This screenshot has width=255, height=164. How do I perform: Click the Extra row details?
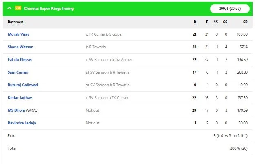[x=231, y=136]
